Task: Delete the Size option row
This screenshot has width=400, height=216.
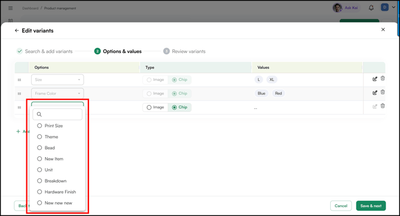Action: point(383,79)
